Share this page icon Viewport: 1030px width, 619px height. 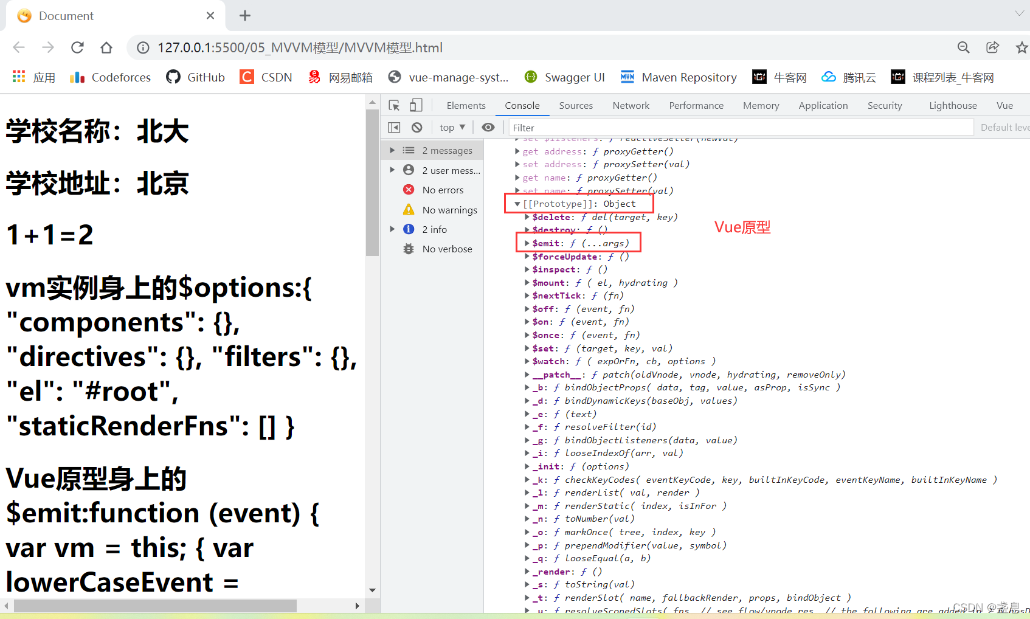pyautogui.click(x=992, y=47)
